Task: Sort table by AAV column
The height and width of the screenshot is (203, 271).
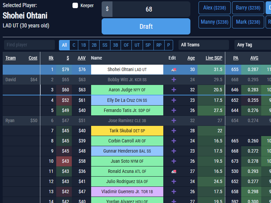Action: pyautogui.click(x=82, y=58)
